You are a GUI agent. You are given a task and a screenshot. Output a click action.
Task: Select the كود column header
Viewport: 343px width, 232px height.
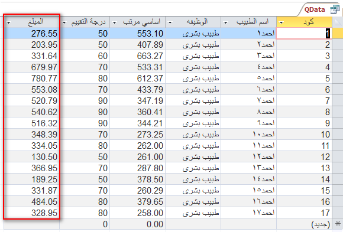point(305,22)
